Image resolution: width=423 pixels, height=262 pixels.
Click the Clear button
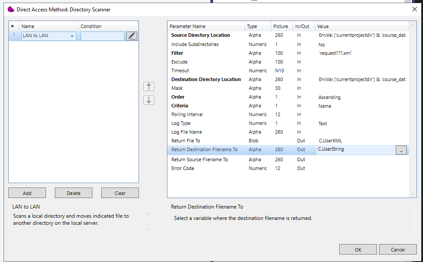(120, 193)
